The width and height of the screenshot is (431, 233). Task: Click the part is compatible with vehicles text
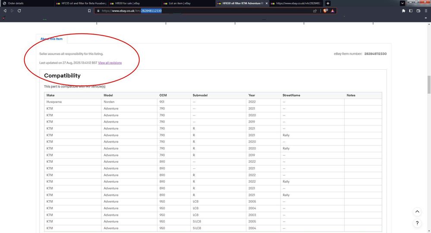click(75, 87)
